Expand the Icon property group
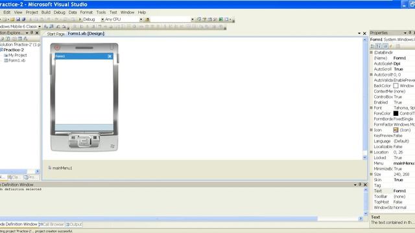Image resolution: width=415 pixels, height=233 pixels. tap(371, 130)
